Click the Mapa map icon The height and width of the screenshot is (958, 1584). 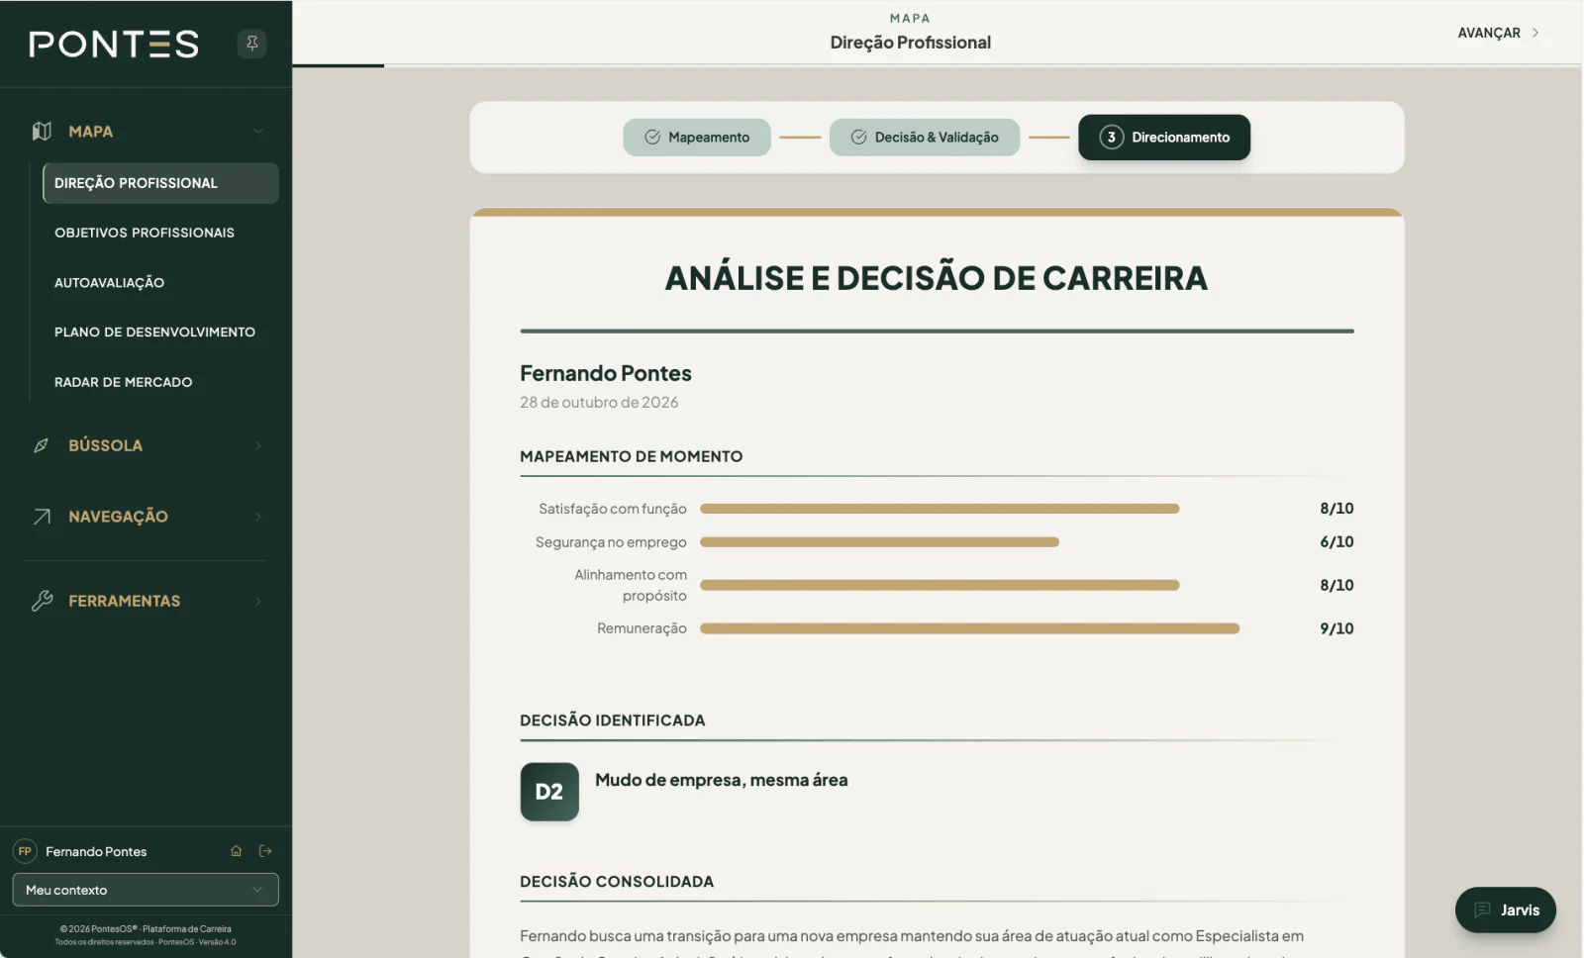[x=42, y=132]
